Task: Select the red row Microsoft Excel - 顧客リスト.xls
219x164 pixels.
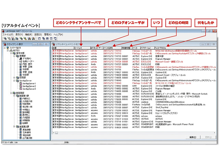Action: (x=134, y=61)
